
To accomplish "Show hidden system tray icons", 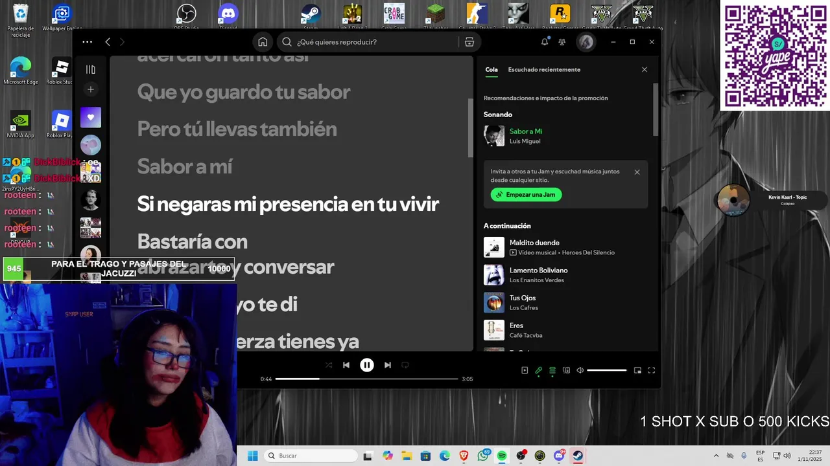I will coord(716,456).
